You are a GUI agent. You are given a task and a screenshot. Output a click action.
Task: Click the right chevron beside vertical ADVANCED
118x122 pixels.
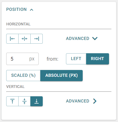95,101
